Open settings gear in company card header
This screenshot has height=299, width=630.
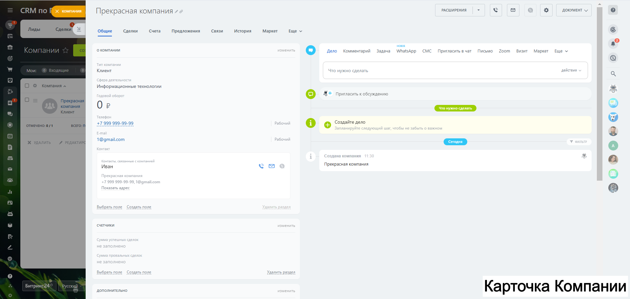546,10
